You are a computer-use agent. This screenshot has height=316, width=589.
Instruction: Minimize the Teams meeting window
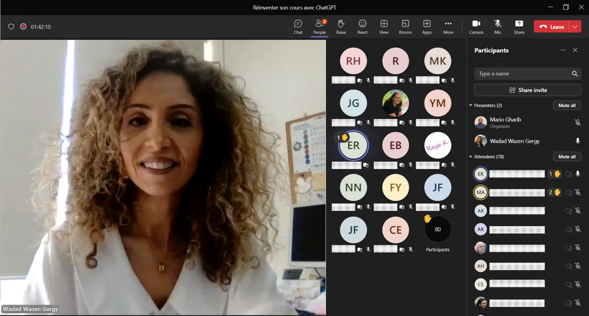click(551, 7)
